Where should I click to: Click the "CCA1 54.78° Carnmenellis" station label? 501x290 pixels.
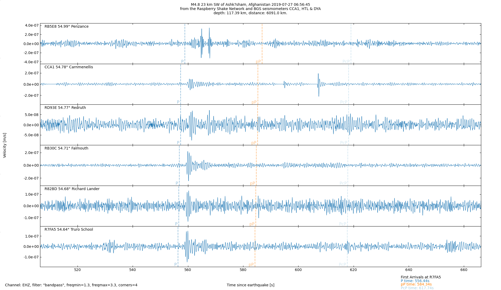(69, 67)
